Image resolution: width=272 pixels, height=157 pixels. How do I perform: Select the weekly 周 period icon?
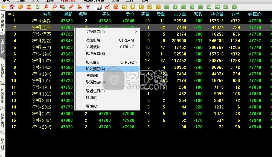[x=133, y=7]
